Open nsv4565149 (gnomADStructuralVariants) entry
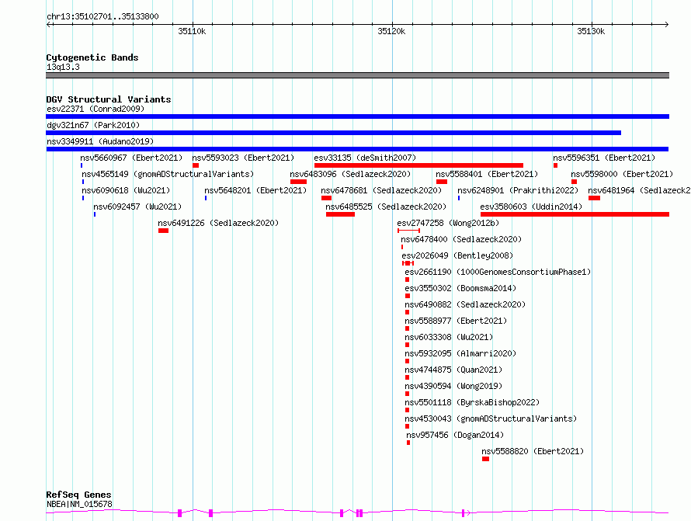 click(x=168, y=174)
